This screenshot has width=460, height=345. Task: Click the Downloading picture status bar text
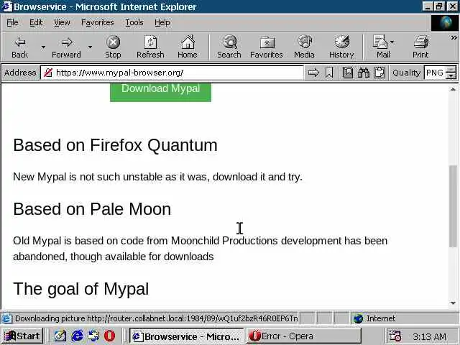157,318
